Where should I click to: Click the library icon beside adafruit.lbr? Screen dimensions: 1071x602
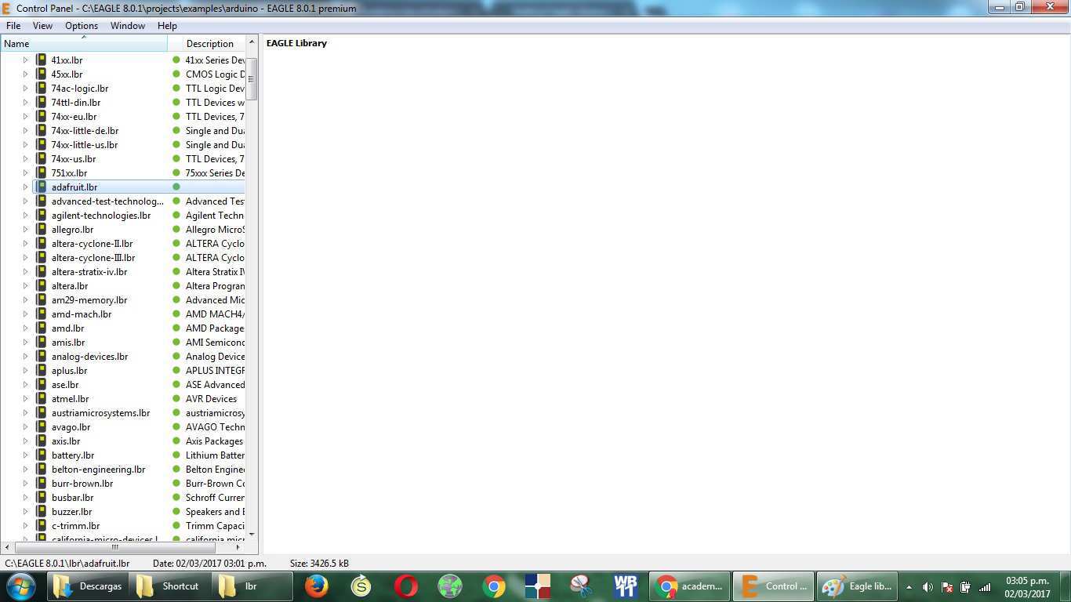(41, 187)
